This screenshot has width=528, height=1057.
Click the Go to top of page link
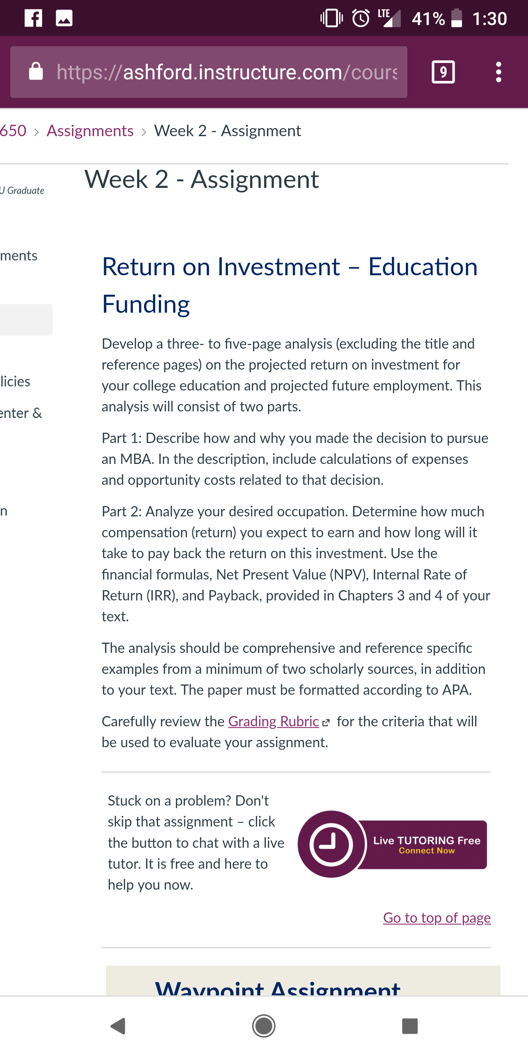point(437,918)
